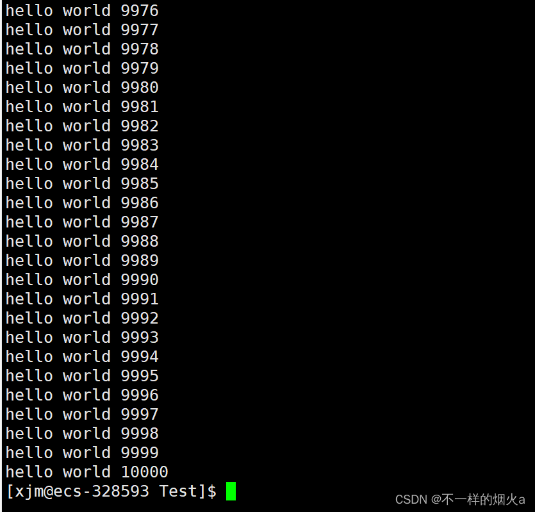
Task: Click the line 'hello world 9999'
Action: [82, 453]
